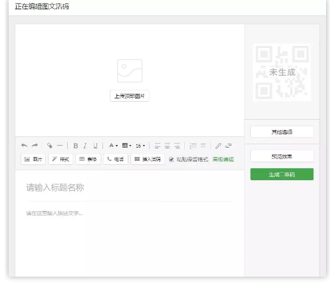The width and height of the screenshot is (336, 284).
Task: Insert a horizontal divider line
Action: point(60,146)
